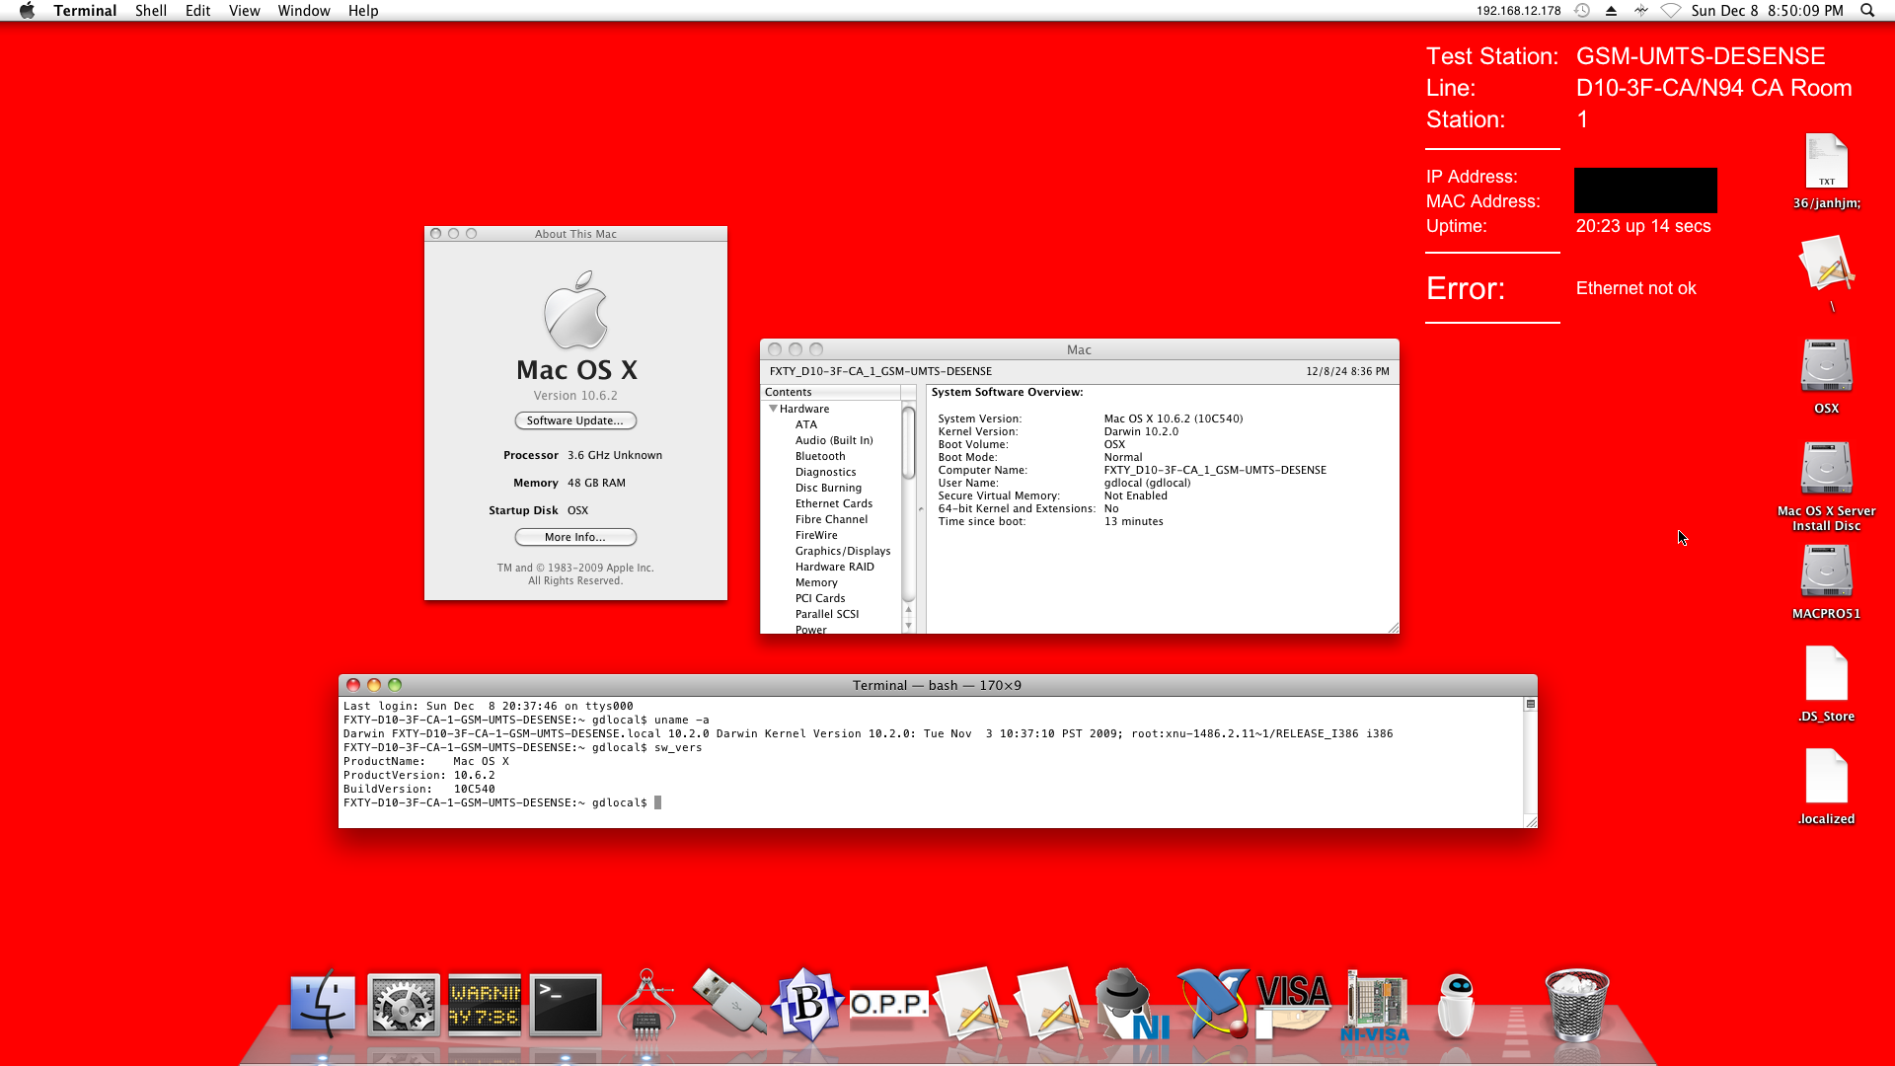Click scroll down arrow in profiler contents
This screenshot has height=1066, width=1895.
pyautogui.click(x=908, y=625)
